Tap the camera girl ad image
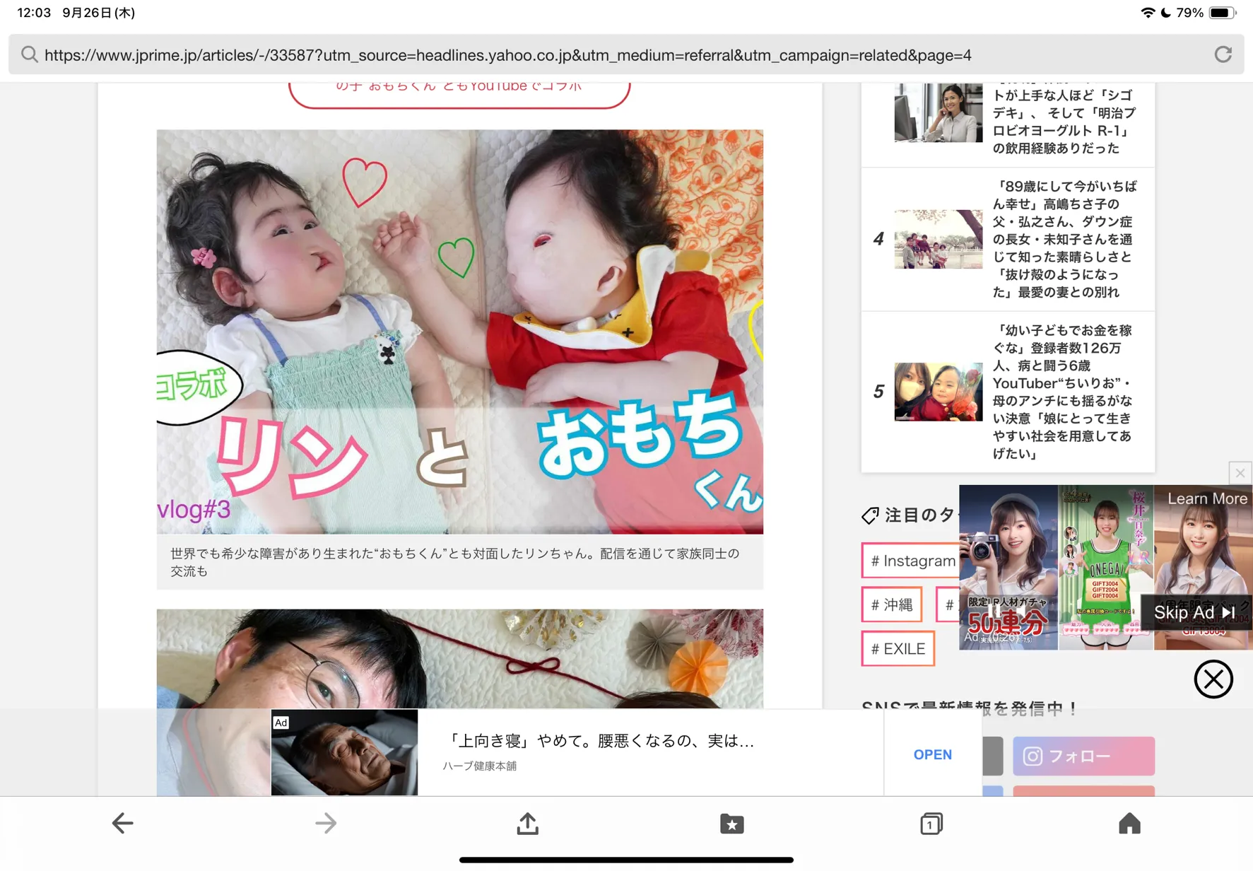 1008,567
